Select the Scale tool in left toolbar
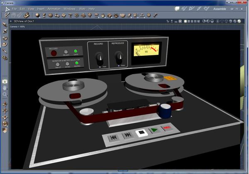249x174 pixels. 5,44
